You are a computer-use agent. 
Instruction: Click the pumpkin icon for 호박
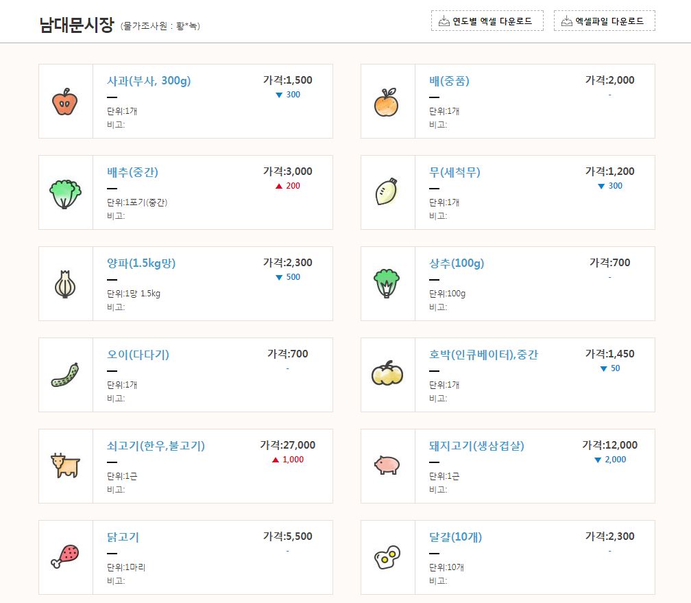pyautogui.click(x=387, y=374)
